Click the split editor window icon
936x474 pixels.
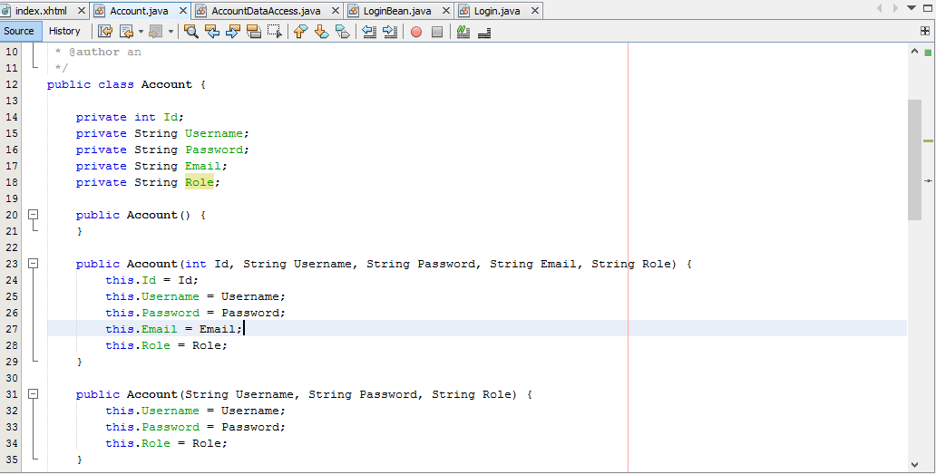tap(925, 31)
